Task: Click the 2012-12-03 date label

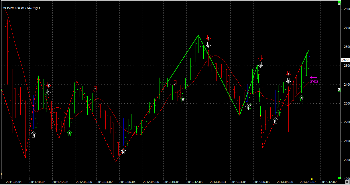Action: [x=194, y=182]
